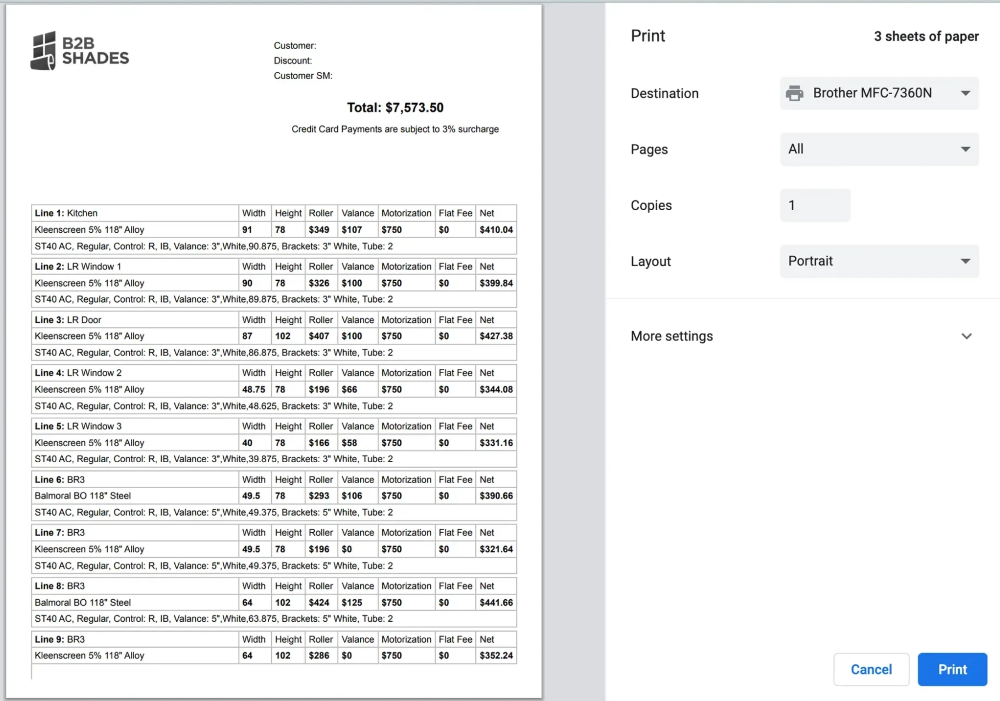Click the Line 3: LR Door header
Screen dimensions: 1000x701
click(x=68, y=320)
